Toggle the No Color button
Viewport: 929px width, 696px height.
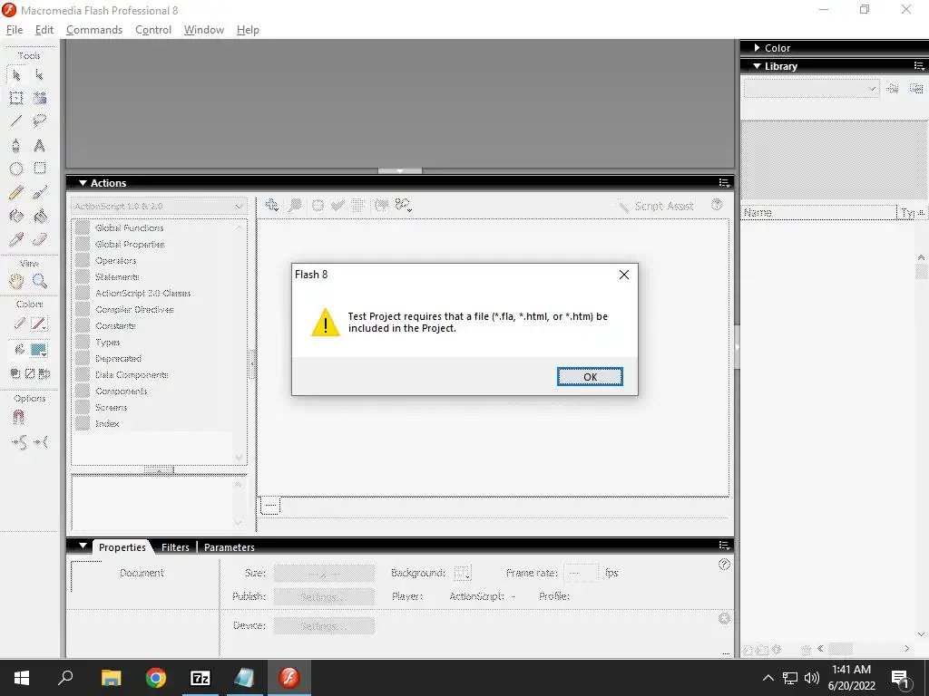pyautogui.click(x=30, y=373)
